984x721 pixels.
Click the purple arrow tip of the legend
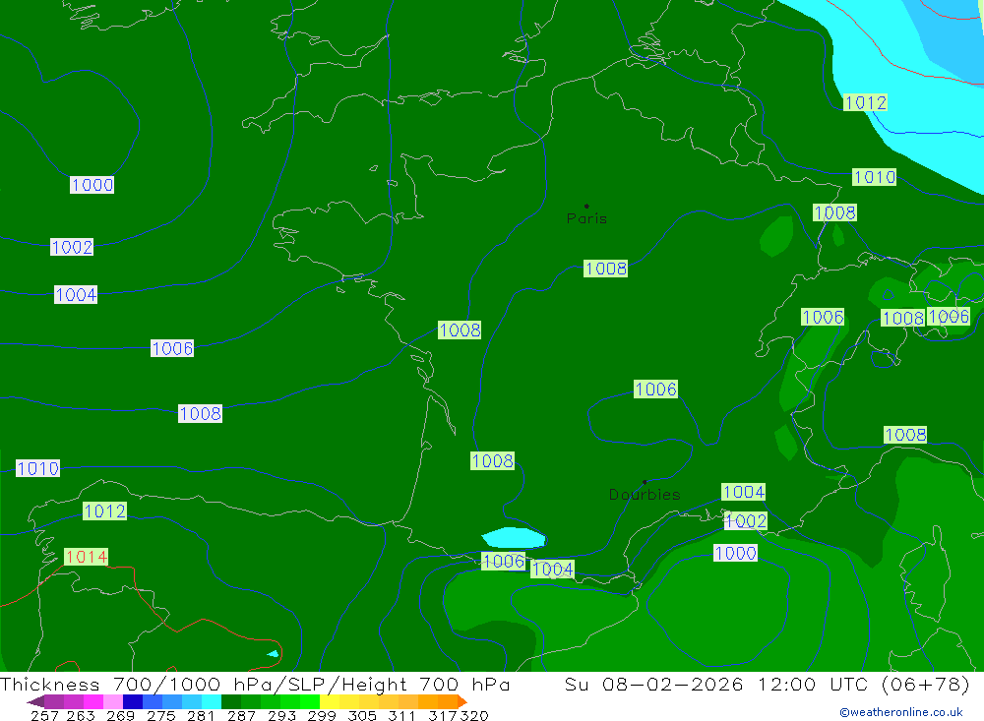point(35,701)
